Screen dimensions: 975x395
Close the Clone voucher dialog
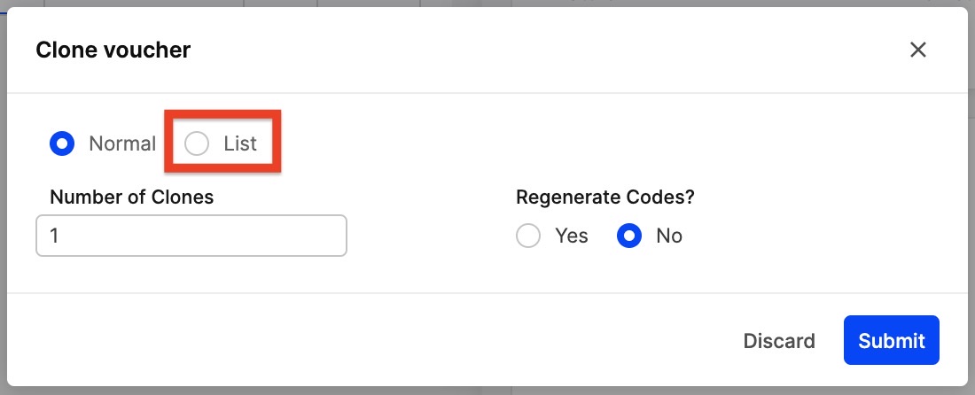point(918,50)
